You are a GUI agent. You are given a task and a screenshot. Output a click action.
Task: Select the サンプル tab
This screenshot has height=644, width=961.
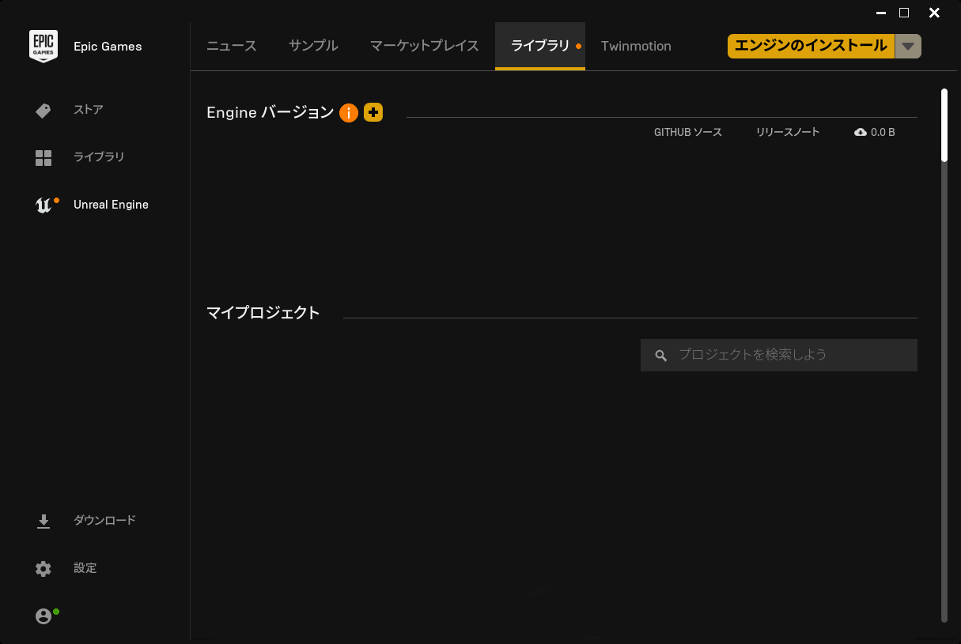[x=313, y=46]
